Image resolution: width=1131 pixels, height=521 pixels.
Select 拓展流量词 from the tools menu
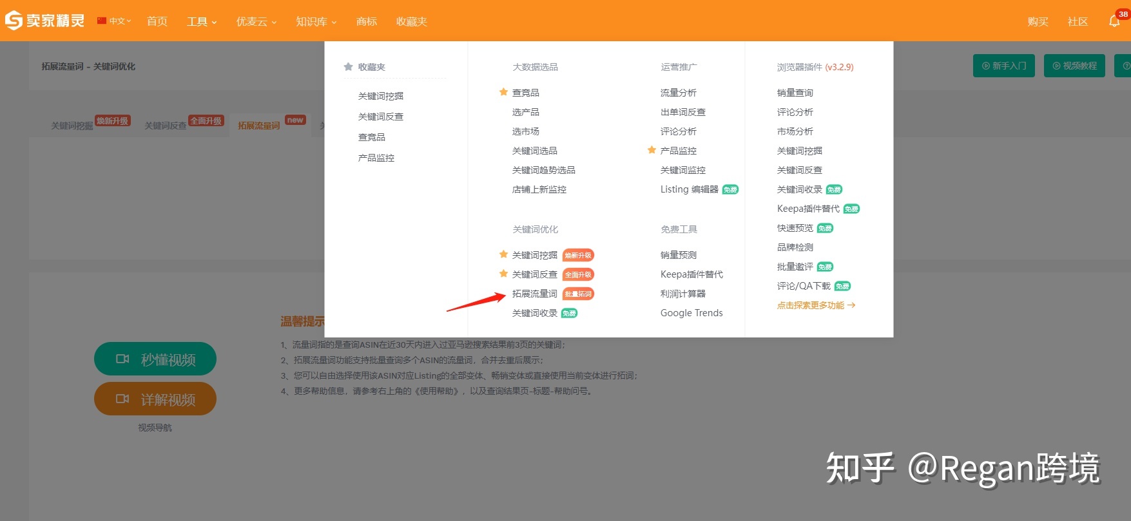click(x=534, y=294)
